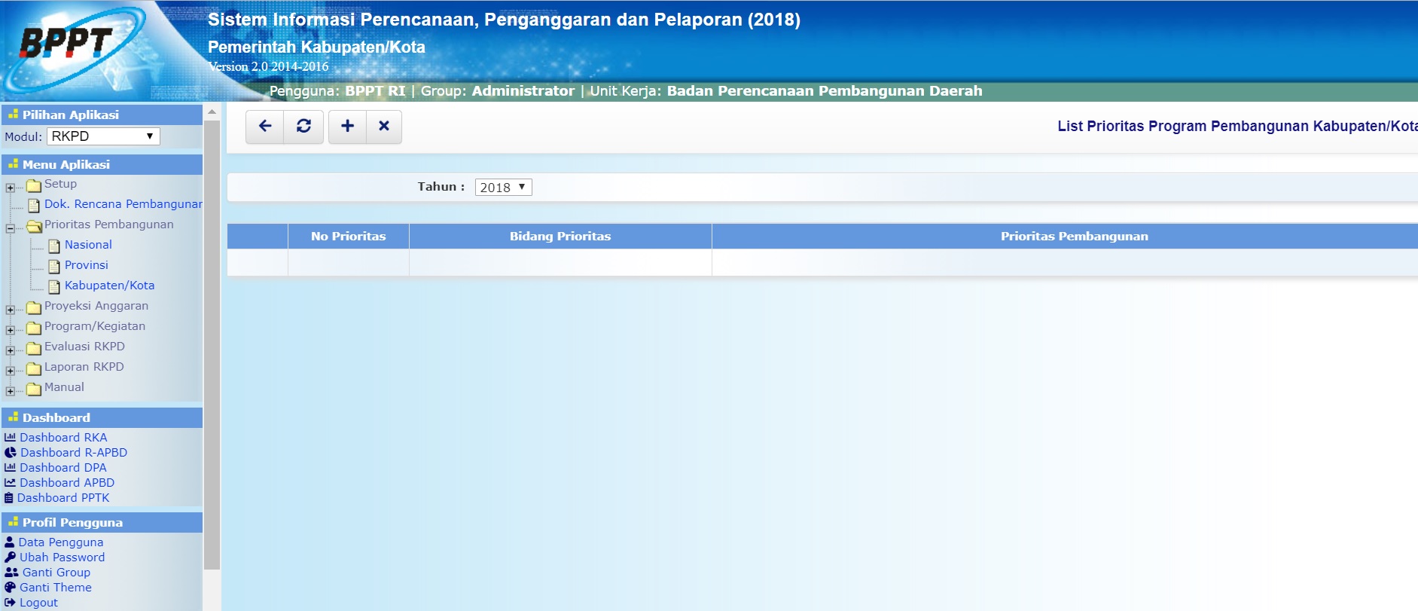This screenshot has height=611, width=1418.
Task: Open the Nasional priorities item
Action: click(x=88, y=245)
